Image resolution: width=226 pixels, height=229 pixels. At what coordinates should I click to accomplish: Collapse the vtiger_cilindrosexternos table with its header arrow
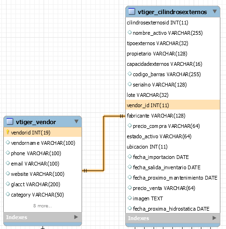[x=215, y=11]
